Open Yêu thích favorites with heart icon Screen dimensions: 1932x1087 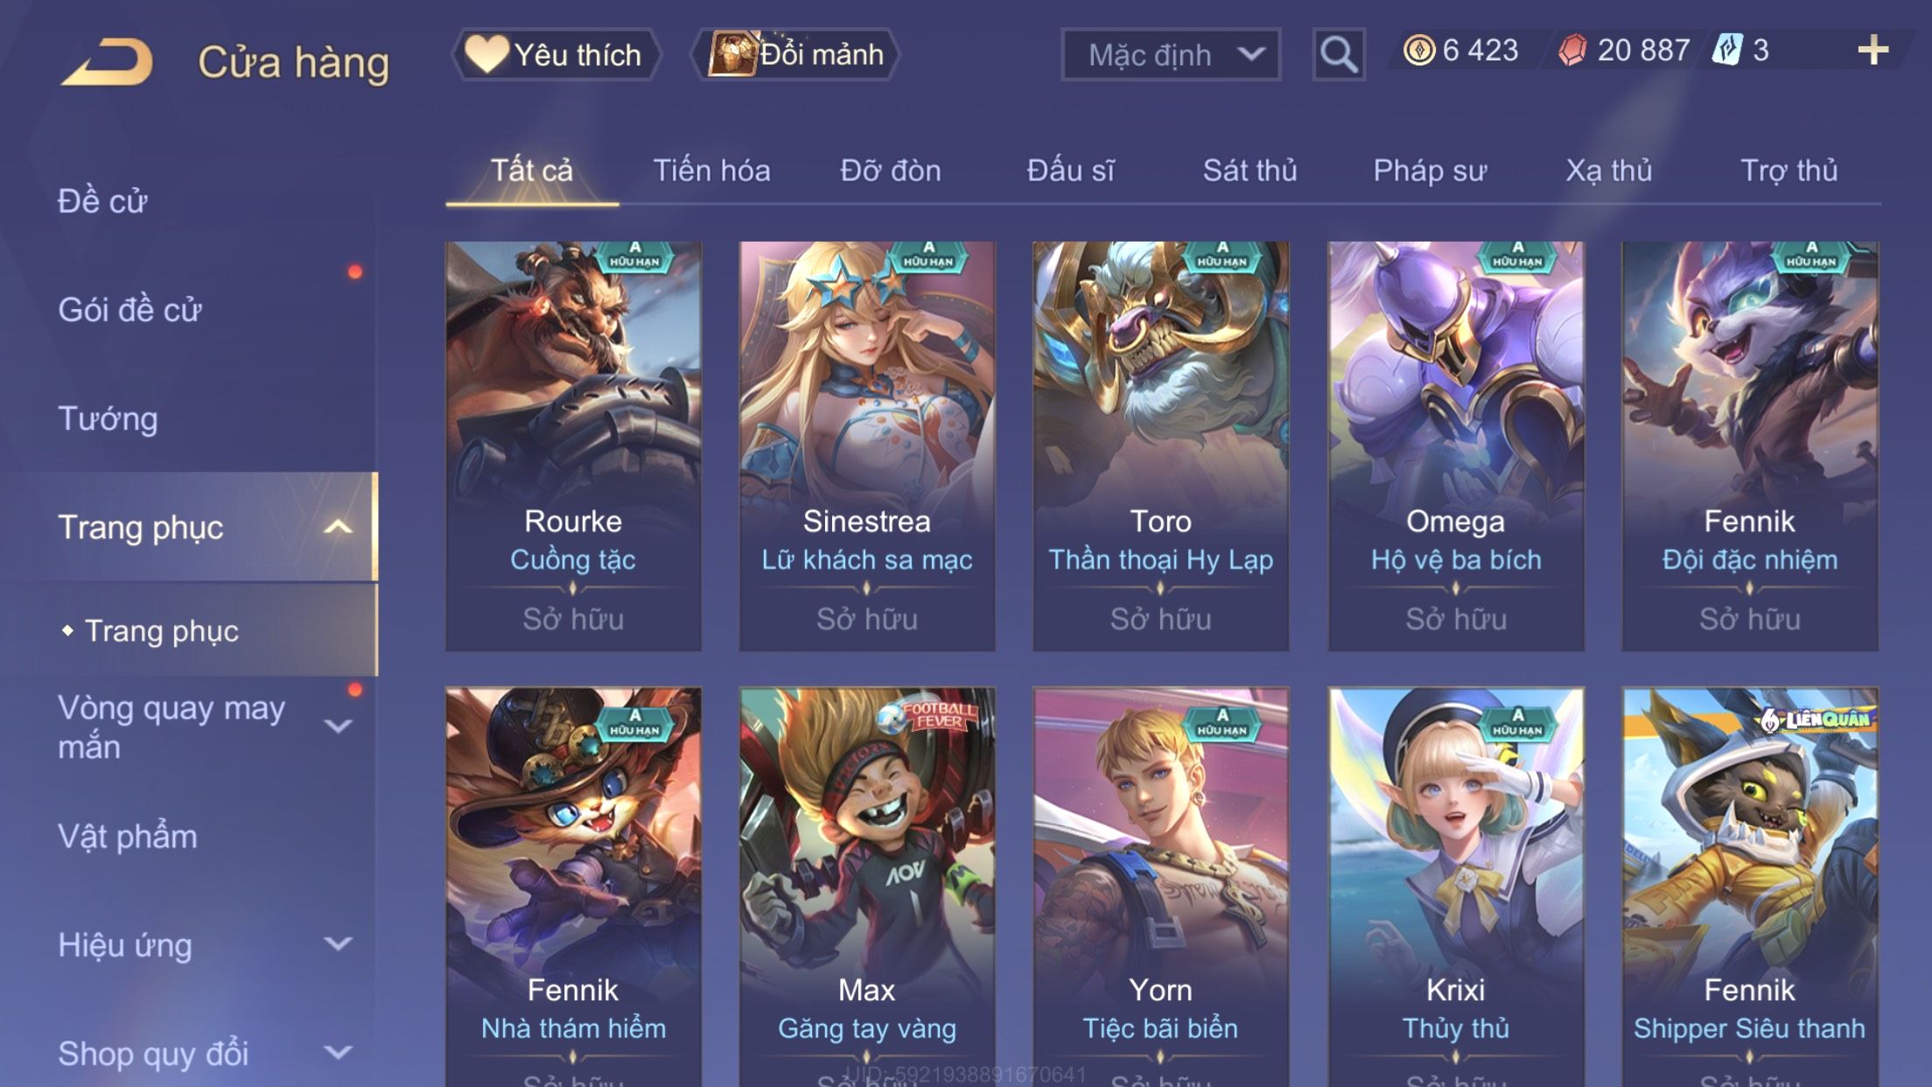(555, 54)
